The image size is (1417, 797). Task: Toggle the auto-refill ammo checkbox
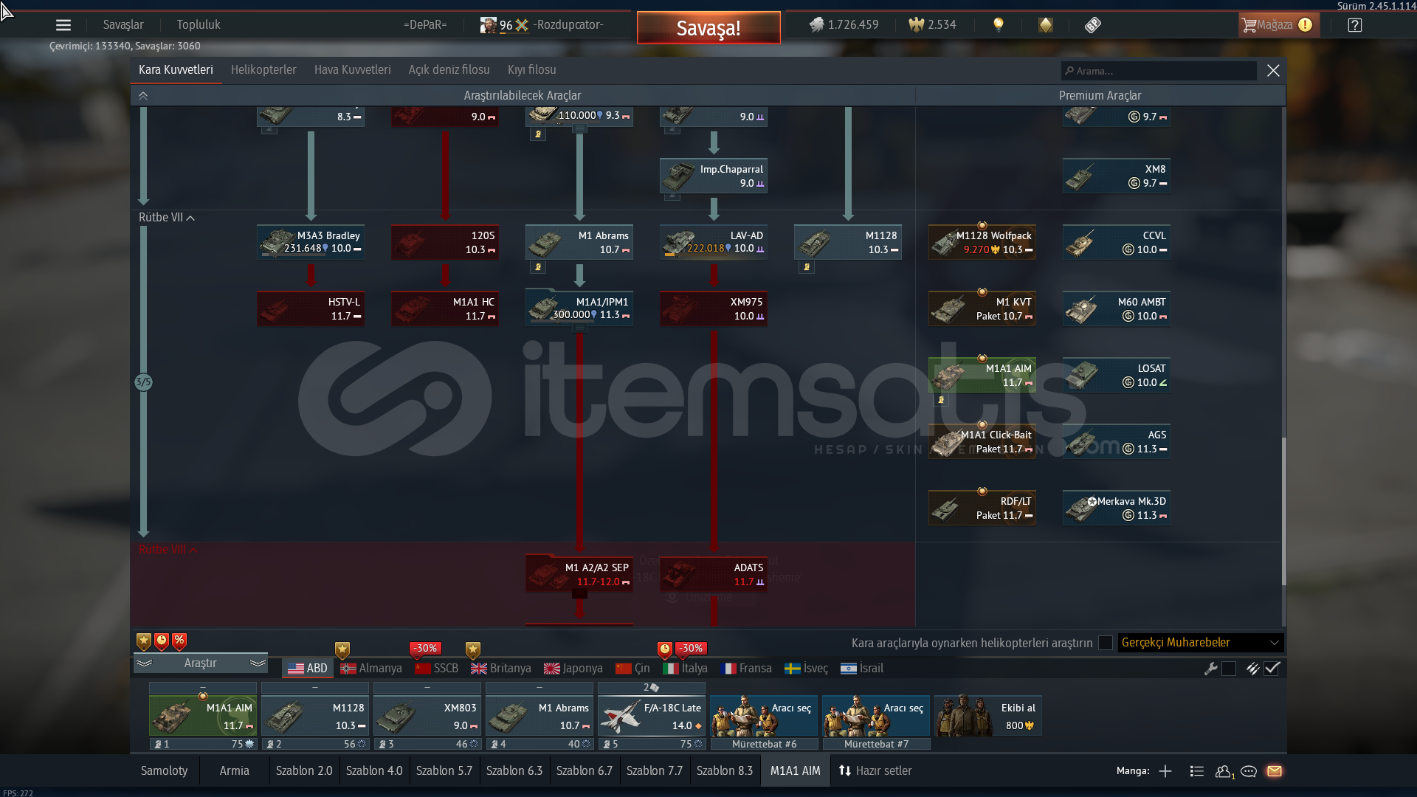pos(1272,669)
